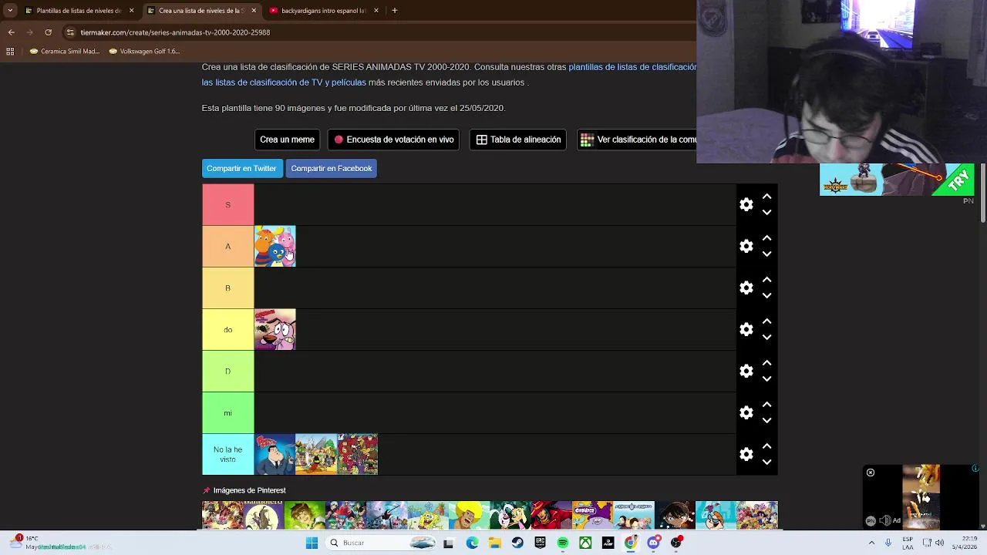Open Spotify from the taskbar
Screen dimensions: 987x555
[x=563, y=543]
